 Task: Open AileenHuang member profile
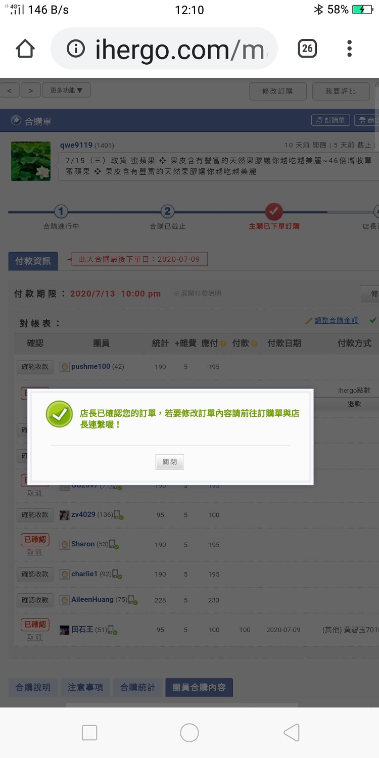coord(92,599)
